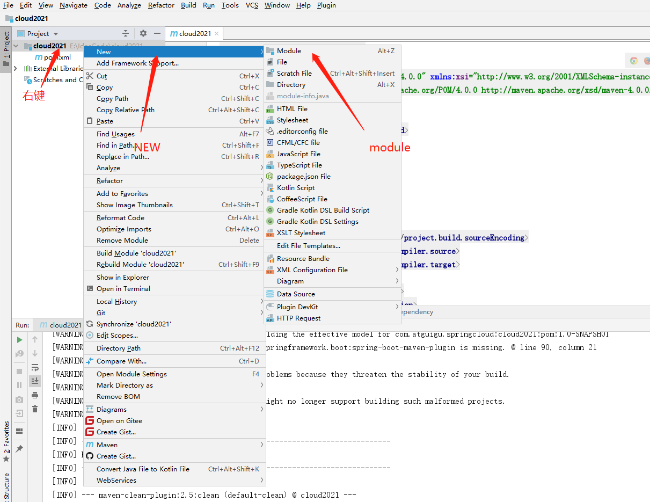Rerun the Maven build with green play icon
Viewport: 650px width, 502px height.
[19, 339]
